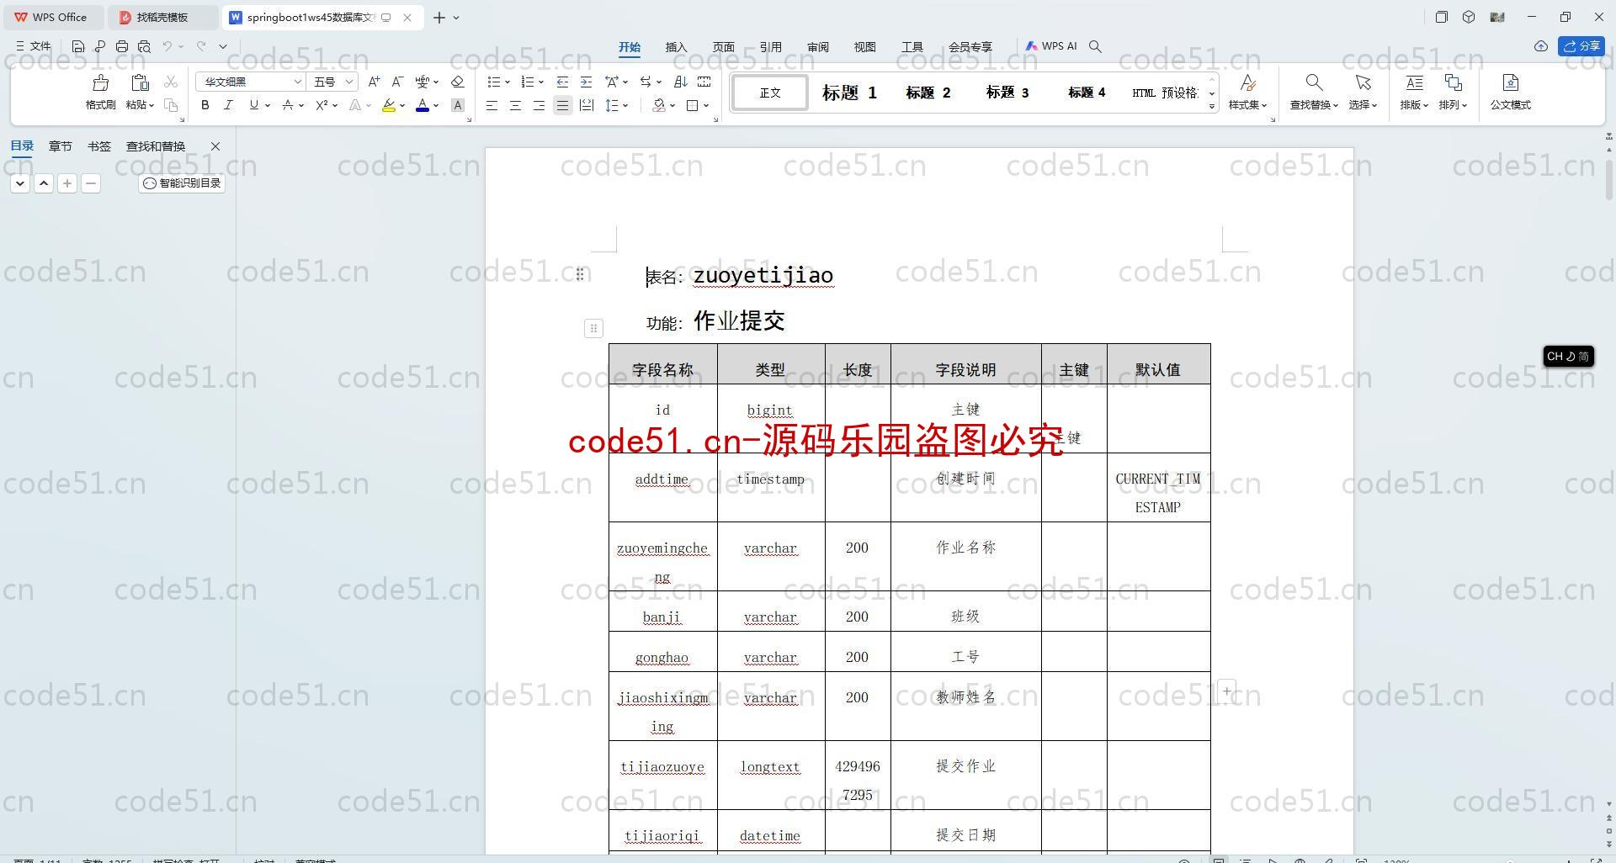Click the Save icon in quick access bar
This screenshot has height=863, width=1616.
78,46
